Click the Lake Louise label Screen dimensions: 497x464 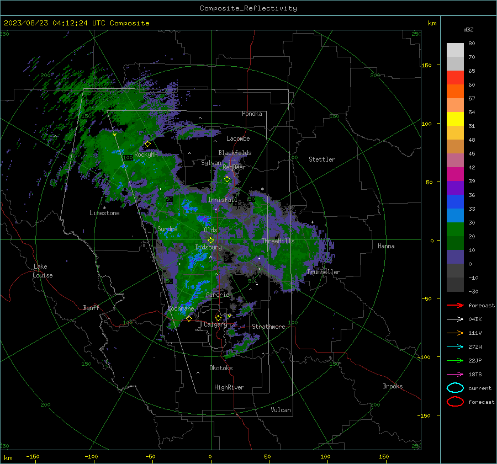tap(43, 271)
